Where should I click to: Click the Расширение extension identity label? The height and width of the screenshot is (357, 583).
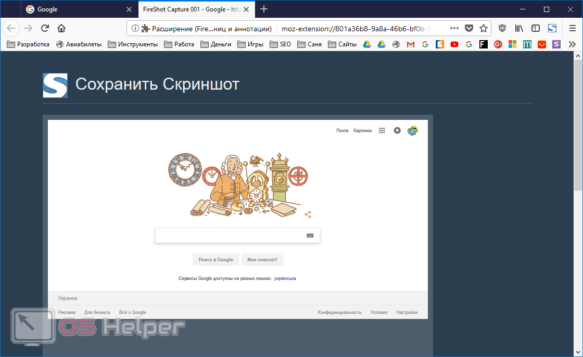(207, 28)
